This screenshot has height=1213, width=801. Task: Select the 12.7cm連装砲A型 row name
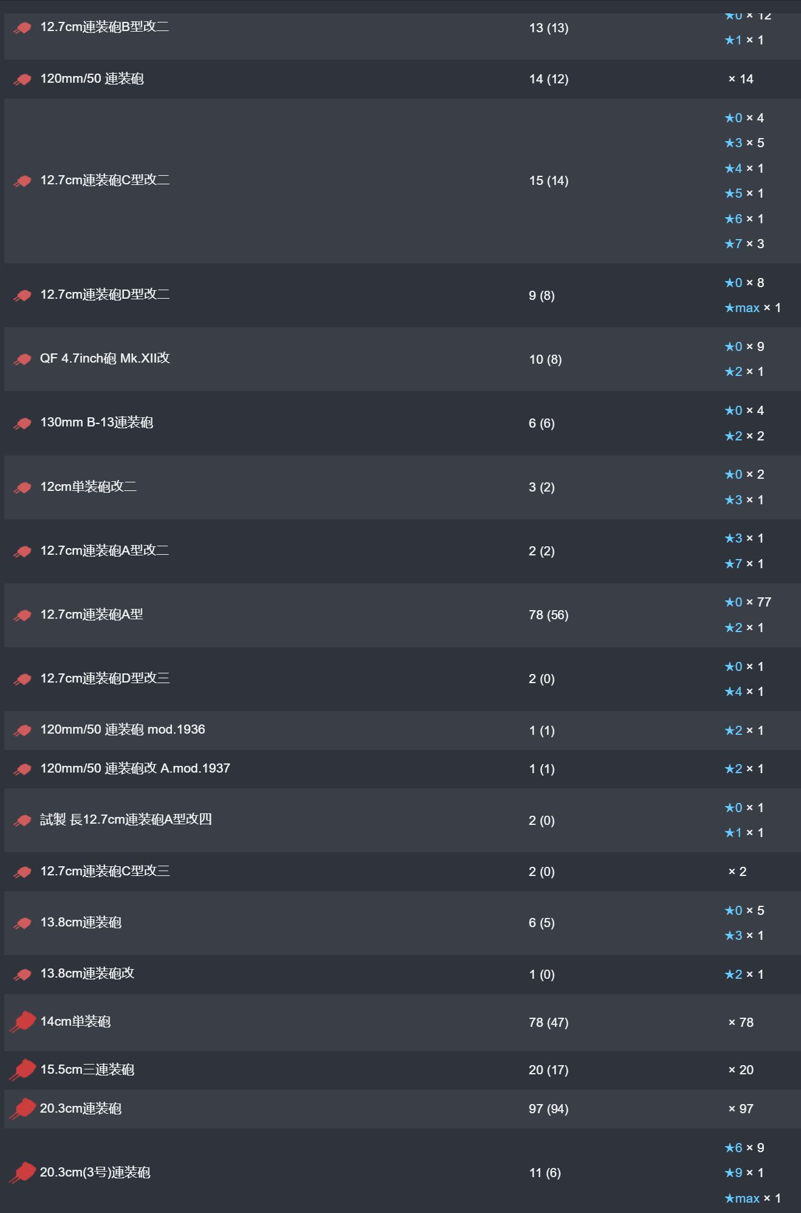[92, 614]
